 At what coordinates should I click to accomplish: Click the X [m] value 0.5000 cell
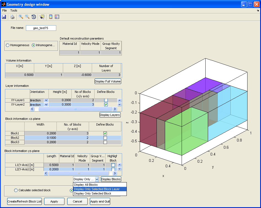coord(20,75)
